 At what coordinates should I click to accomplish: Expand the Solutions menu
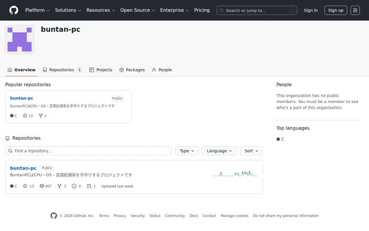68,10
